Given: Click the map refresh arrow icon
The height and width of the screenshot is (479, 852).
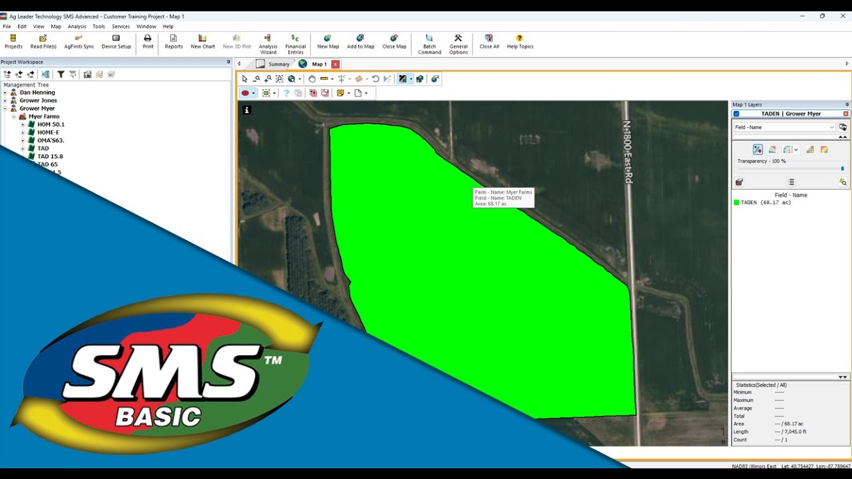Looking at the screenshot, I should [375, 79].
